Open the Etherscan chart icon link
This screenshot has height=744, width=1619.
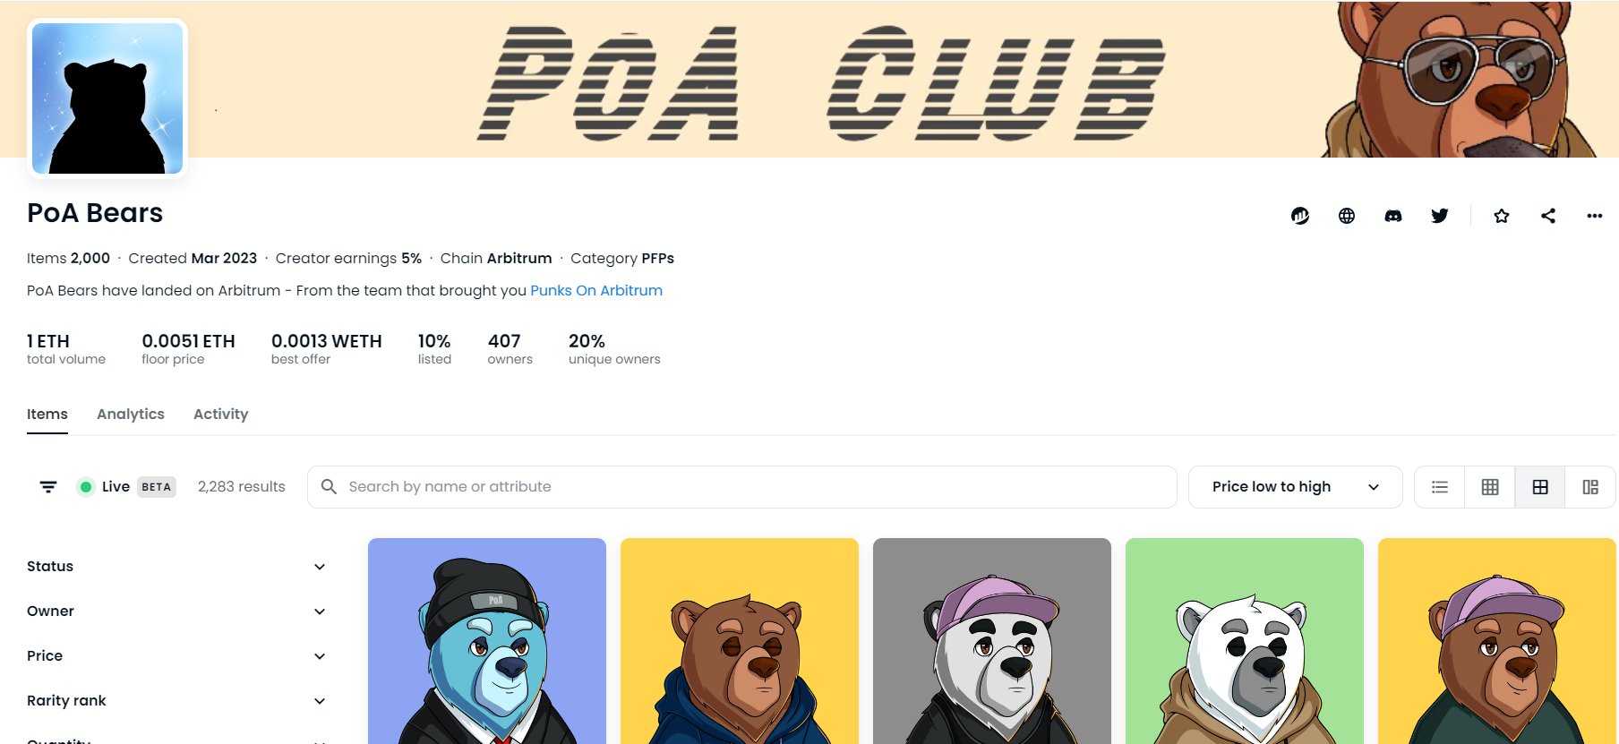(1300, 216)
